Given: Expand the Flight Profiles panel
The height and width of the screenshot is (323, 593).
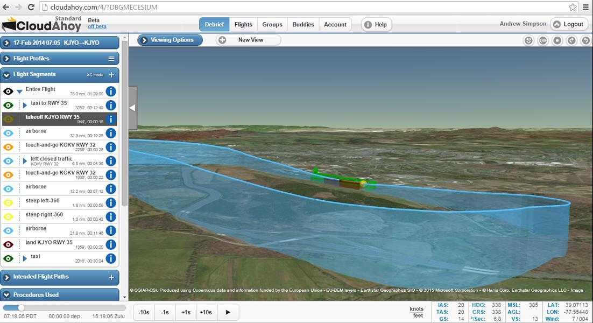Looking at the screenshot, I should click(x=6, y=59).
